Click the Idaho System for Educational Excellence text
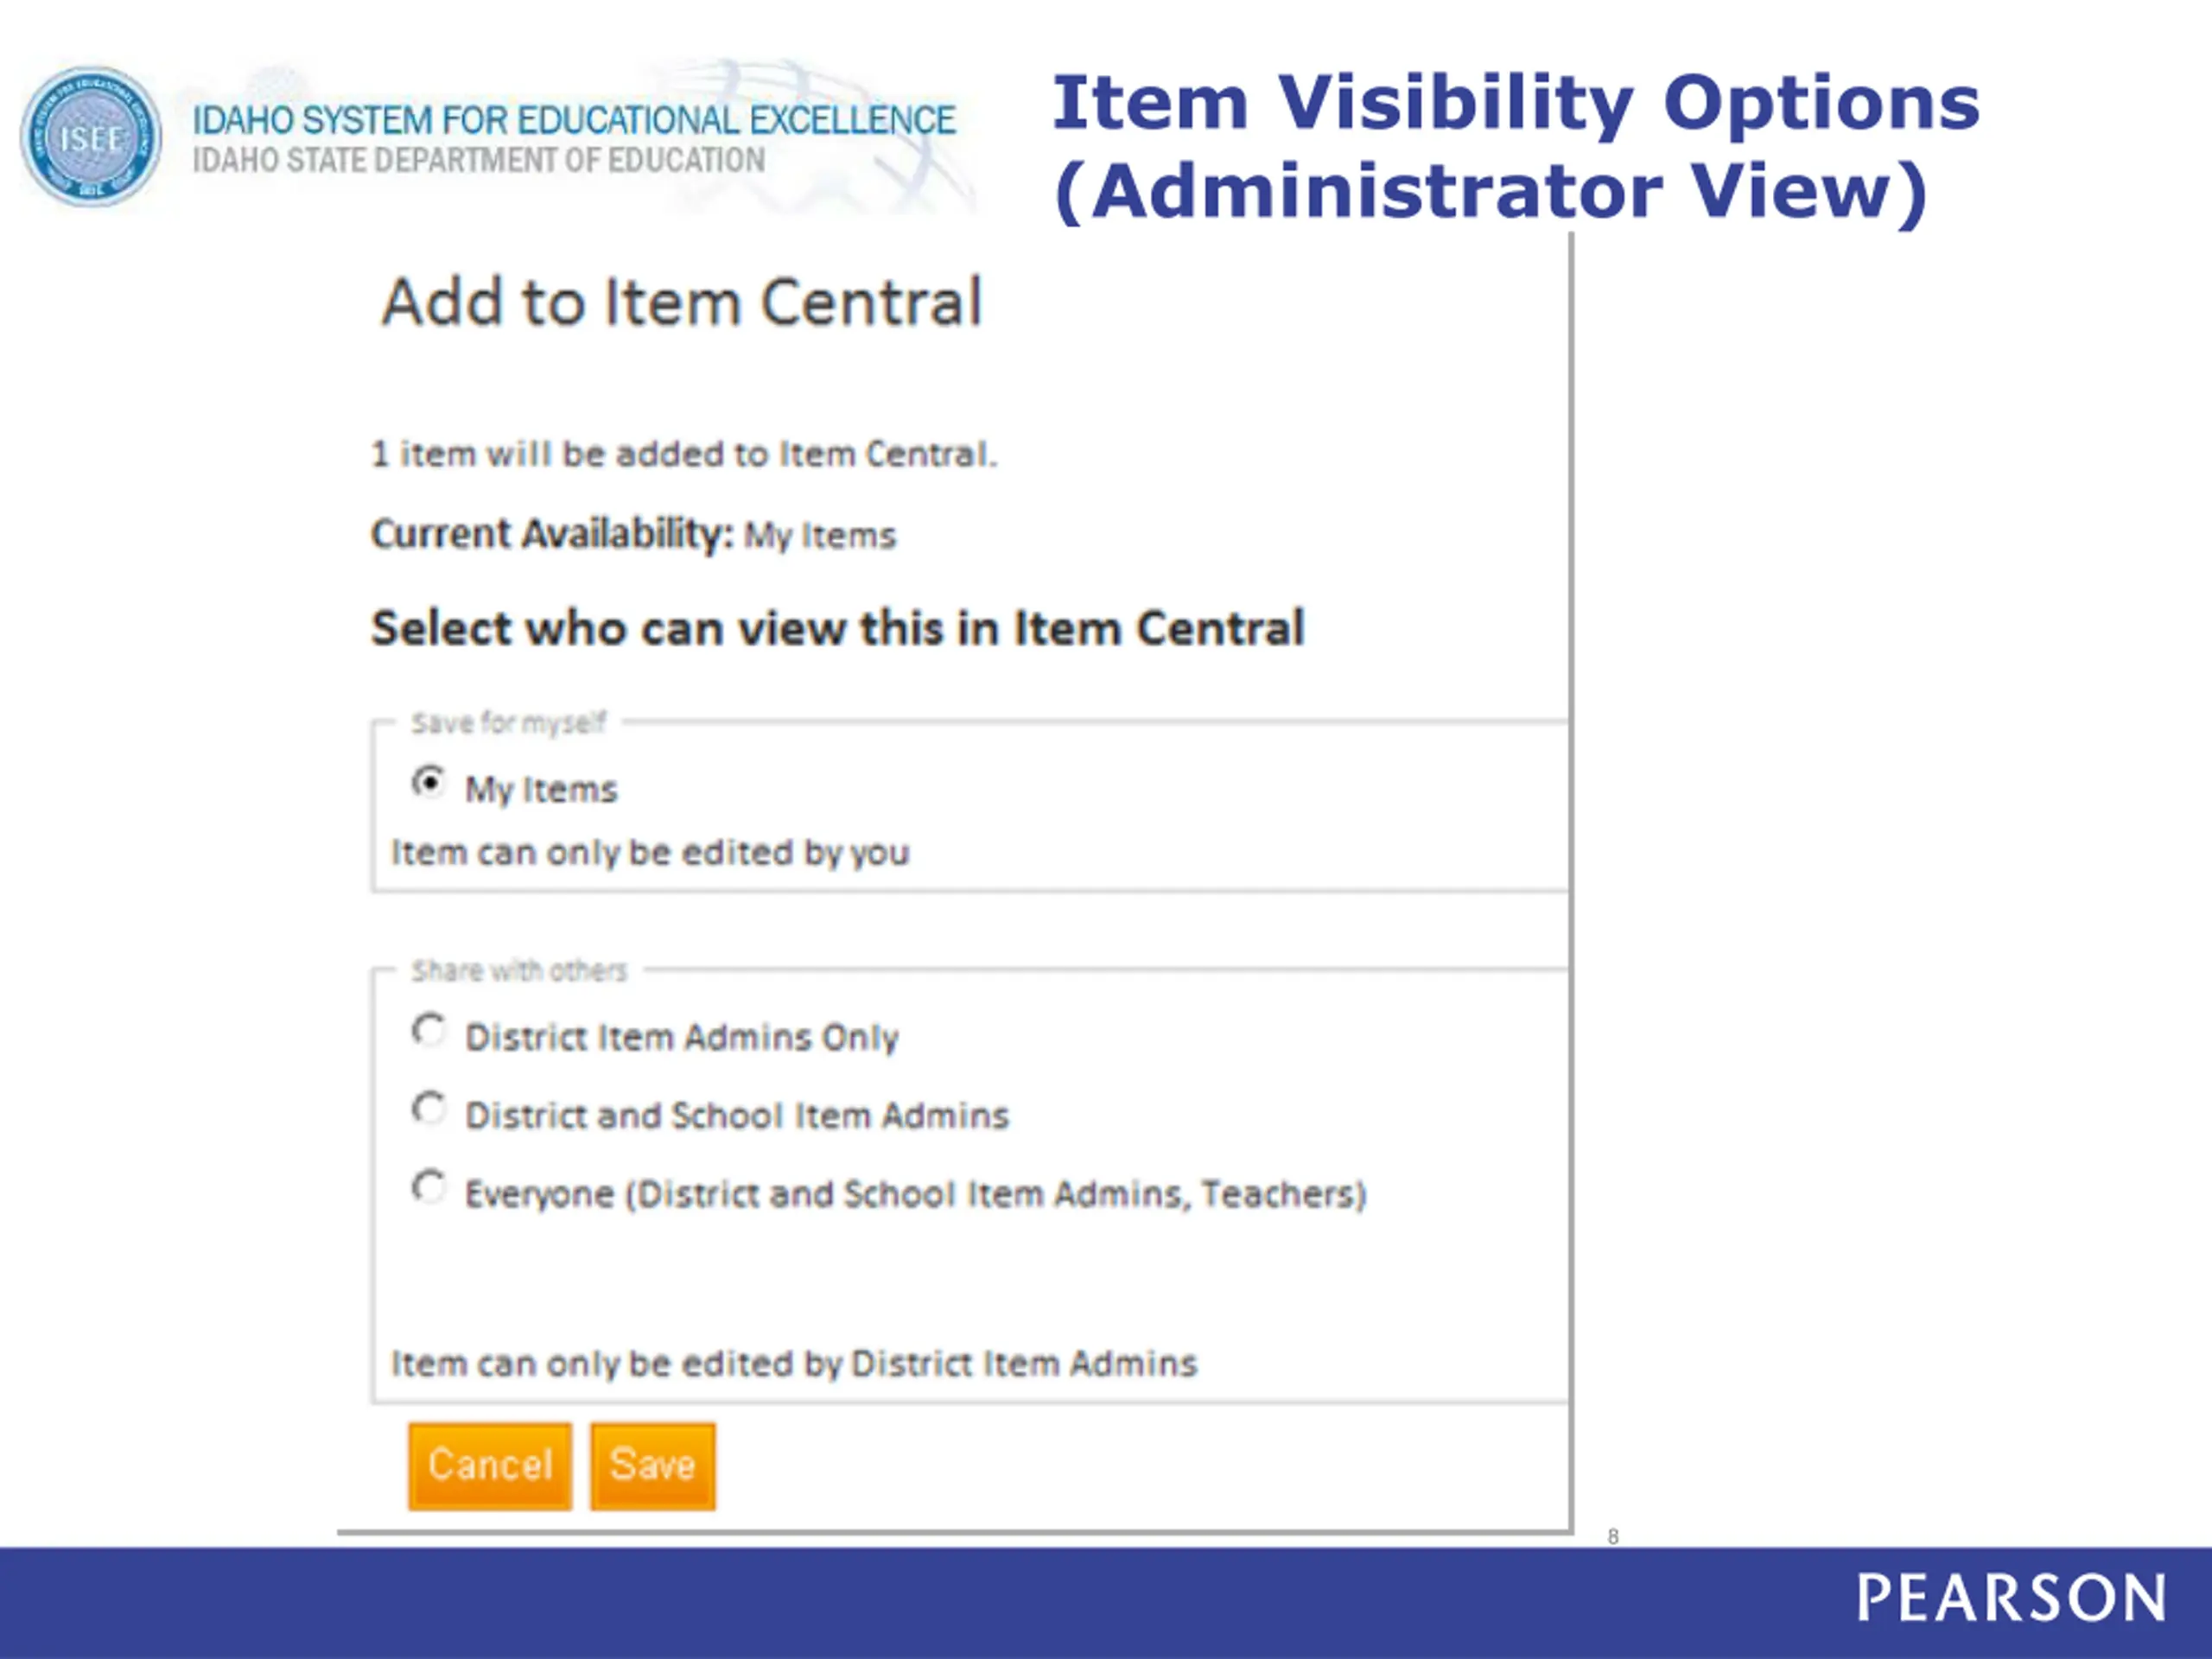This screenshot has height=1659, width=2212. point(574,120)
